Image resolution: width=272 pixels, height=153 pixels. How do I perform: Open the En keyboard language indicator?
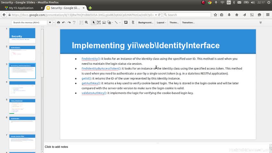click(229, 3)
